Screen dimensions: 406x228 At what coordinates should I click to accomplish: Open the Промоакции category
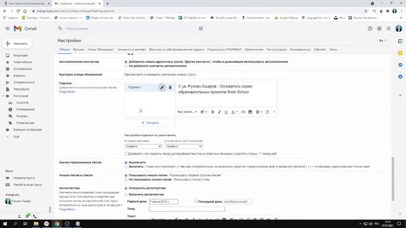point(25,123)
